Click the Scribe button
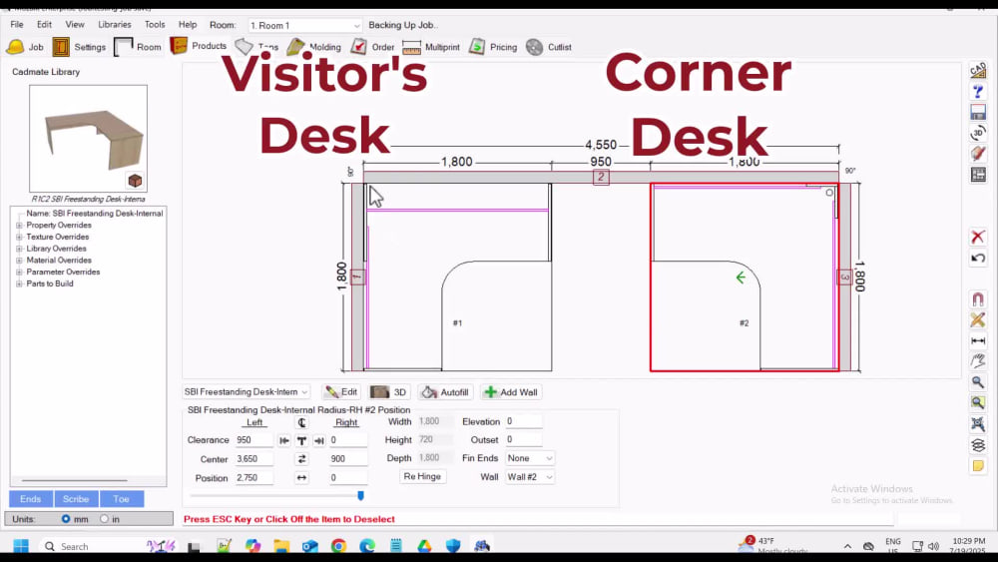 point(76,499)
